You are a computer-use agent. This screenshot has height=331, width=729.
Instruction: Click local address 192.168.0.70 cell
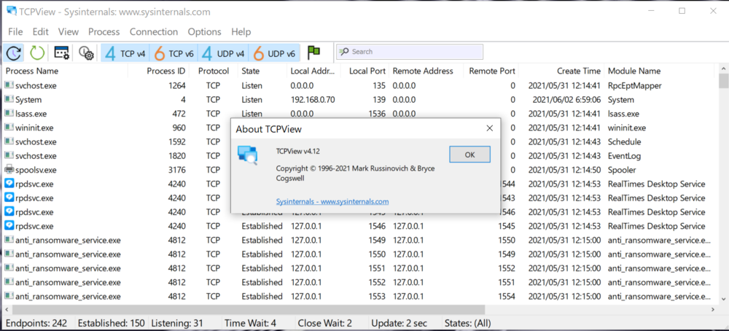coord(313,99)
